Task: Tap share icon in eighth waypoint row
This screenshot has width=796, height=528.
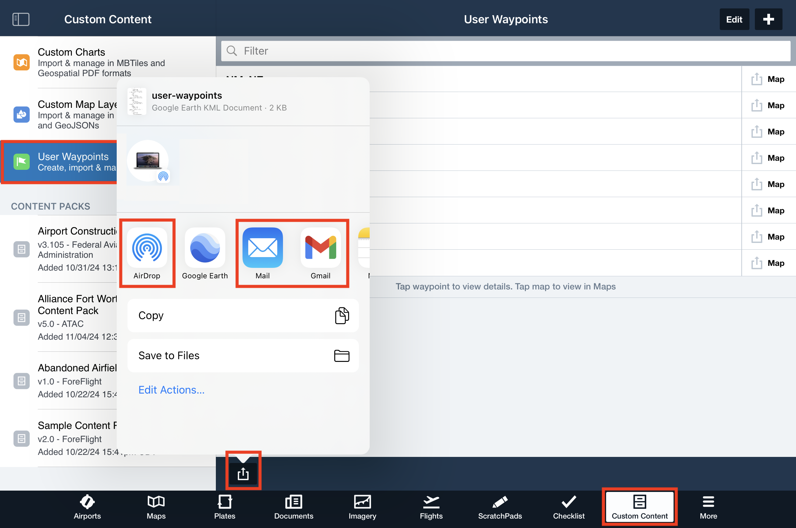Action: [x=757, y=263]
